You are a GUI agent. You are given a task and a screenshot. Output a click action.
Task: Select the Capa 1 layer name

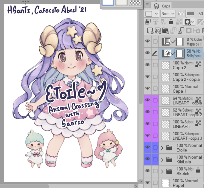point(179,91)
